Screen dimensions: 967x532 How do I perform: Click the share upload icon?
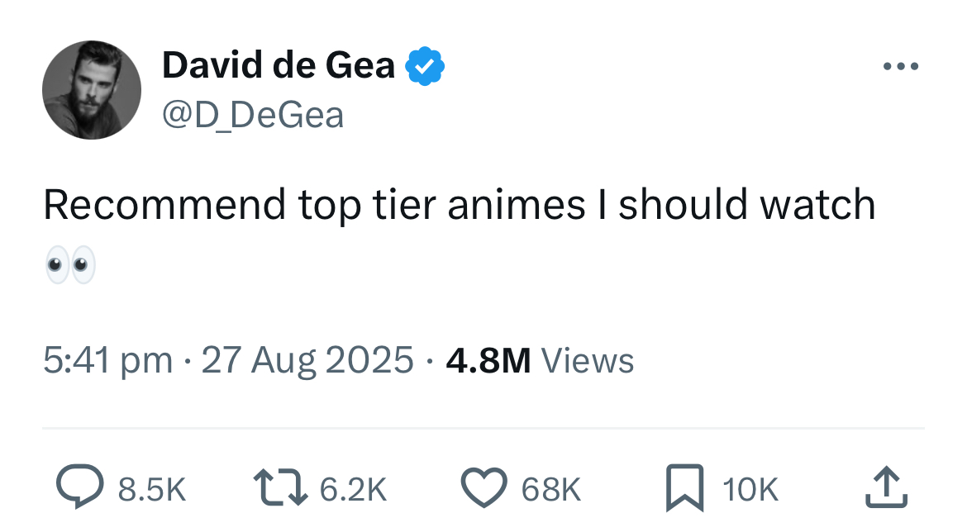(x=886, y=488)
